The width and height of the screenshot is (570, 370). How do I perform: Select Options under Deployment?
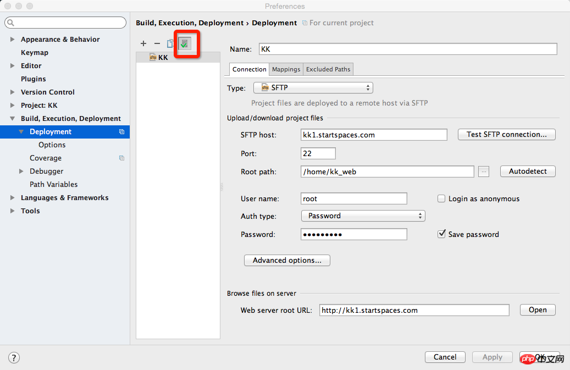coord(52,145)
